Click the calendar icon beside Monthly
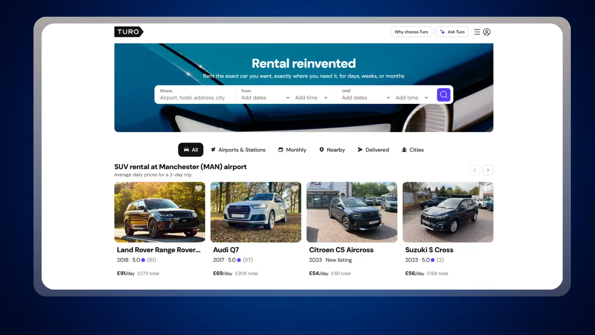 [x=281, y=150]
